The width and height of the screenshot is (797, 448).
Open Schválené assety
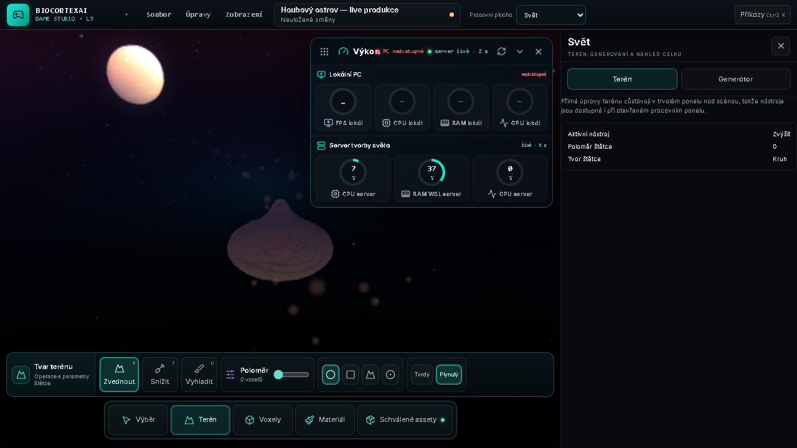click(x=405, y=420)
